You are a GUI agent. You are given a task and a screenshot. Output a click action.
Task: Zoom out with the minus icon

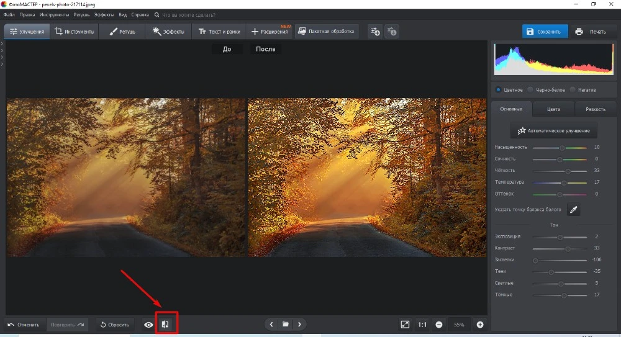click(x=439, y=324)
